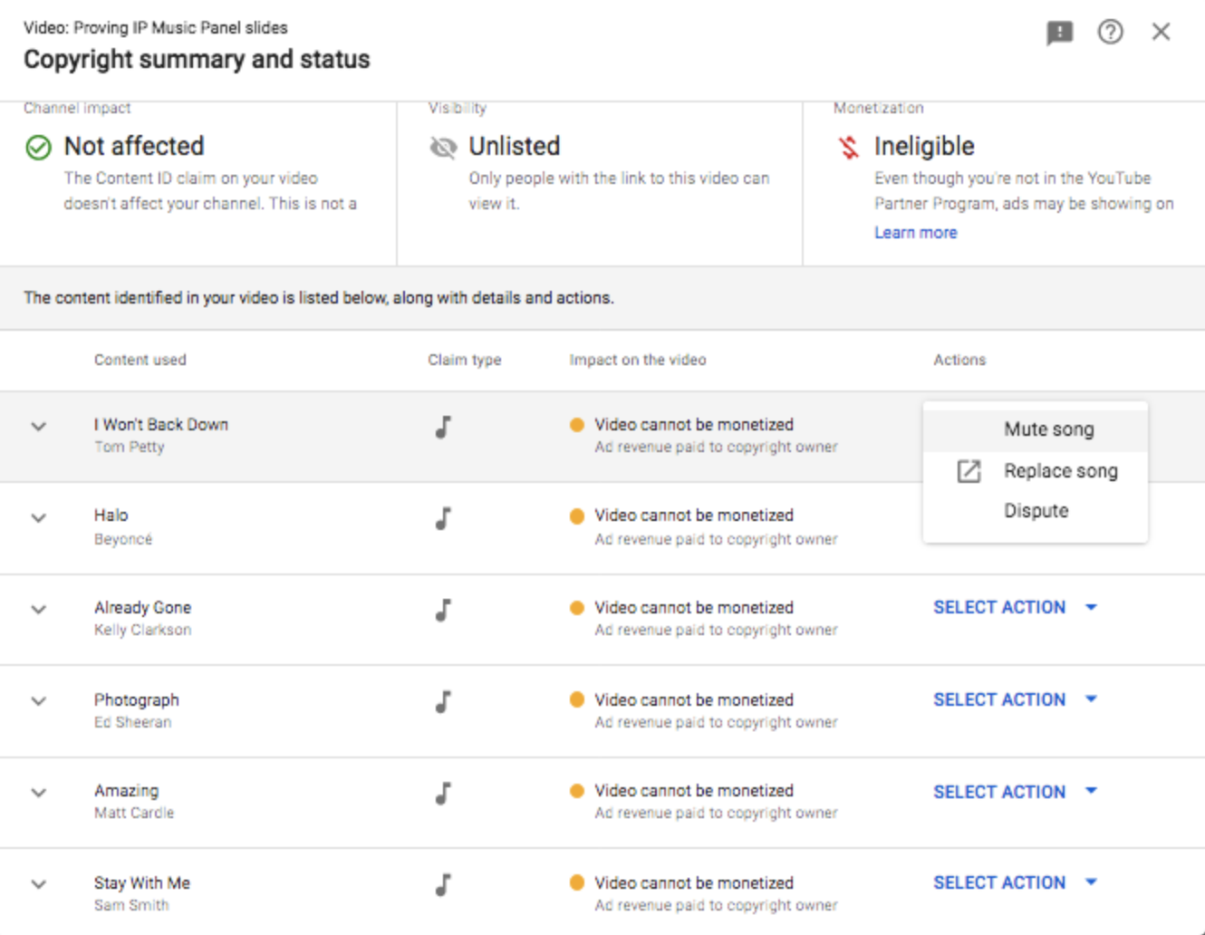Choose Dispute from the actions menu
This screenshot has width=1205, height=935.
(1036, 511)
